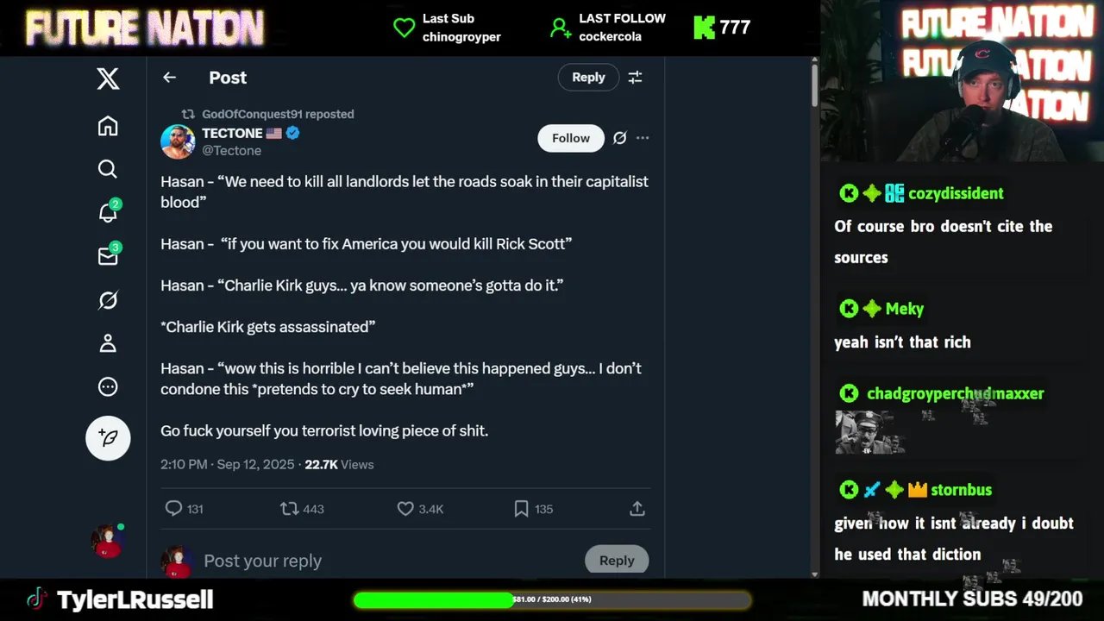Click the compose post feather button
The width and height of the screenshot is (1104, 621).
click(108, 438)
